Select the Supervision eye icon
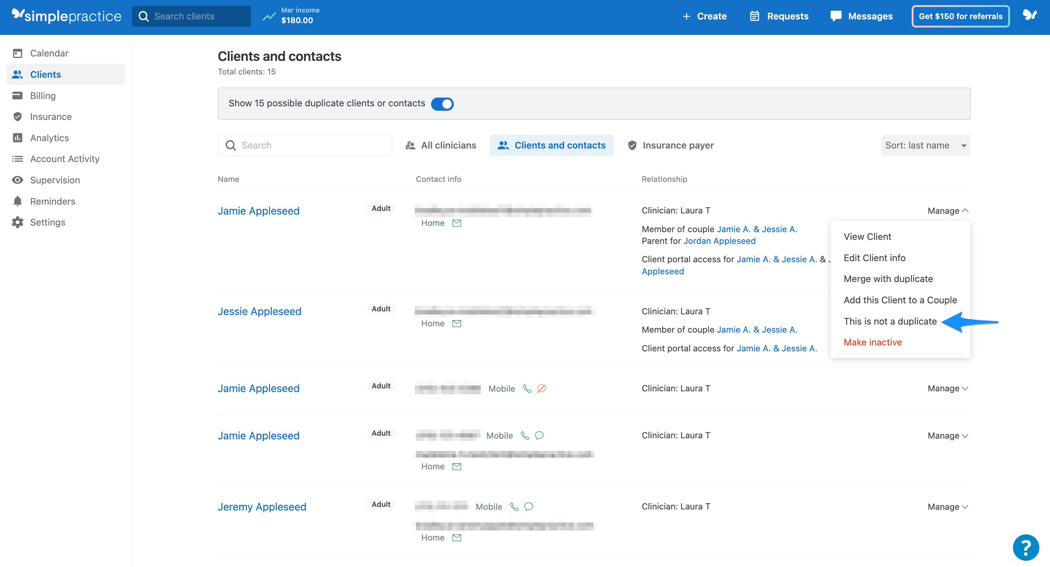Image resolution: width=1050 pixels, height=567 pixels. pos(18,180)
